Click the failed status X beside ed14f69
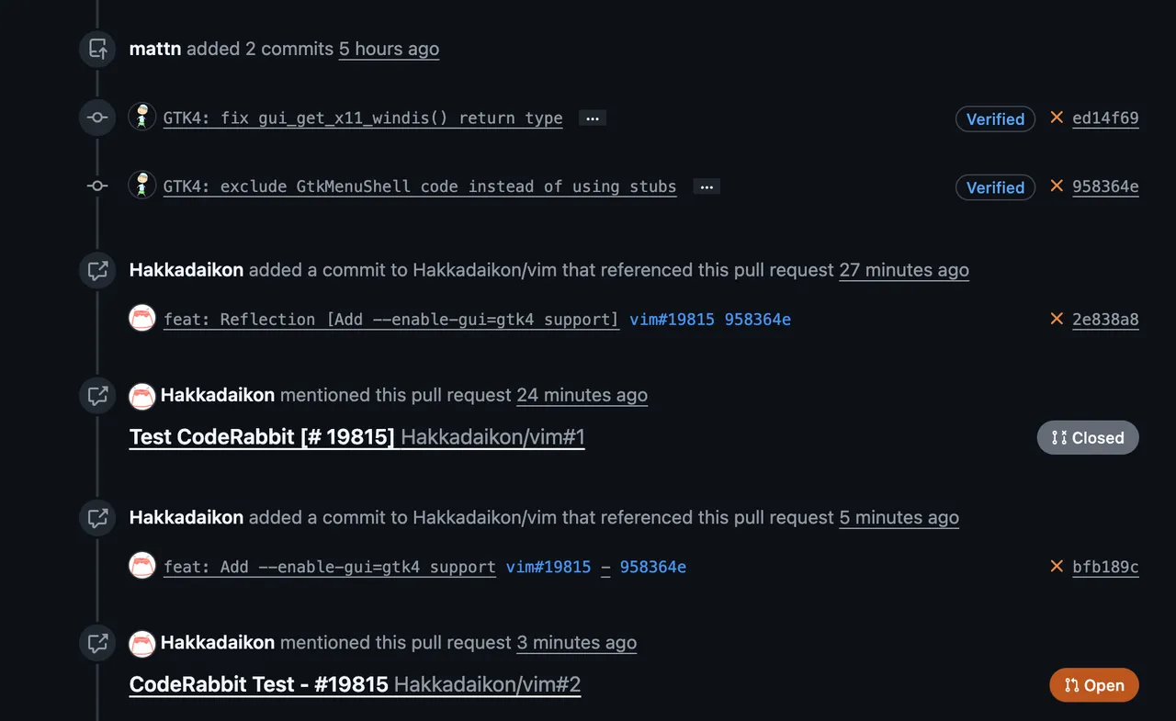The width and height of the screenshot is (1176, 721). tap(1057, 118)
